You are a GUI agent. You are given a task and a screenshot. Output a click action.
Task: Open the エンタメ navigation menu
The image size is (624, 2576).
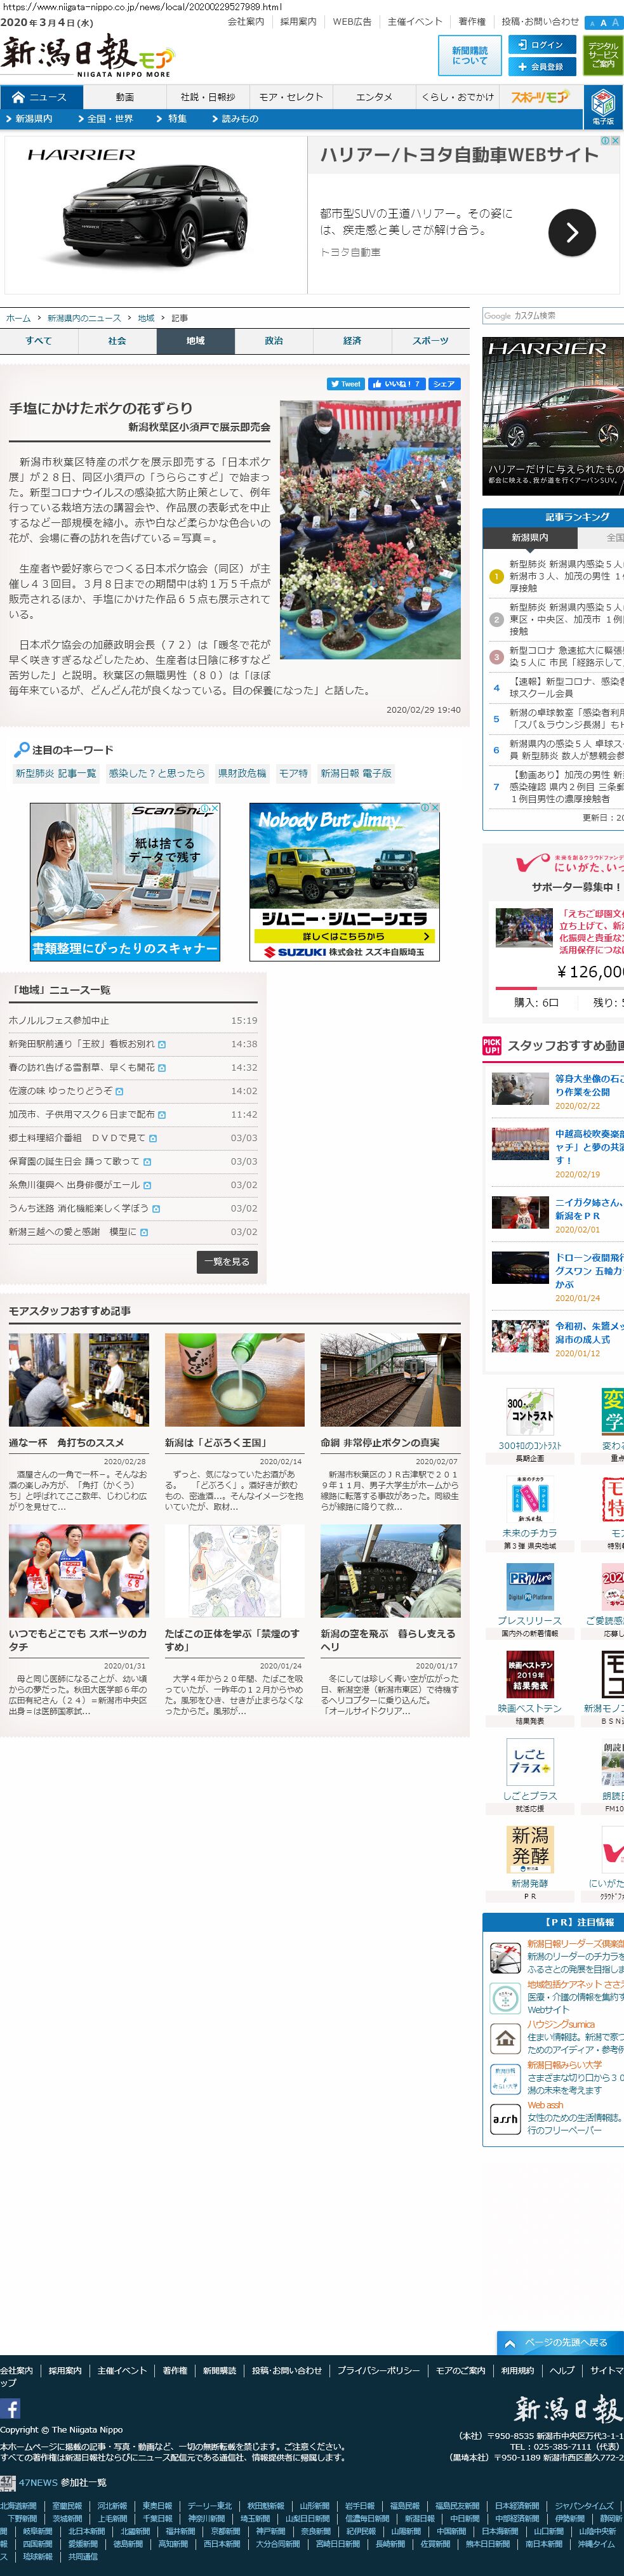(x=374, y=97)
